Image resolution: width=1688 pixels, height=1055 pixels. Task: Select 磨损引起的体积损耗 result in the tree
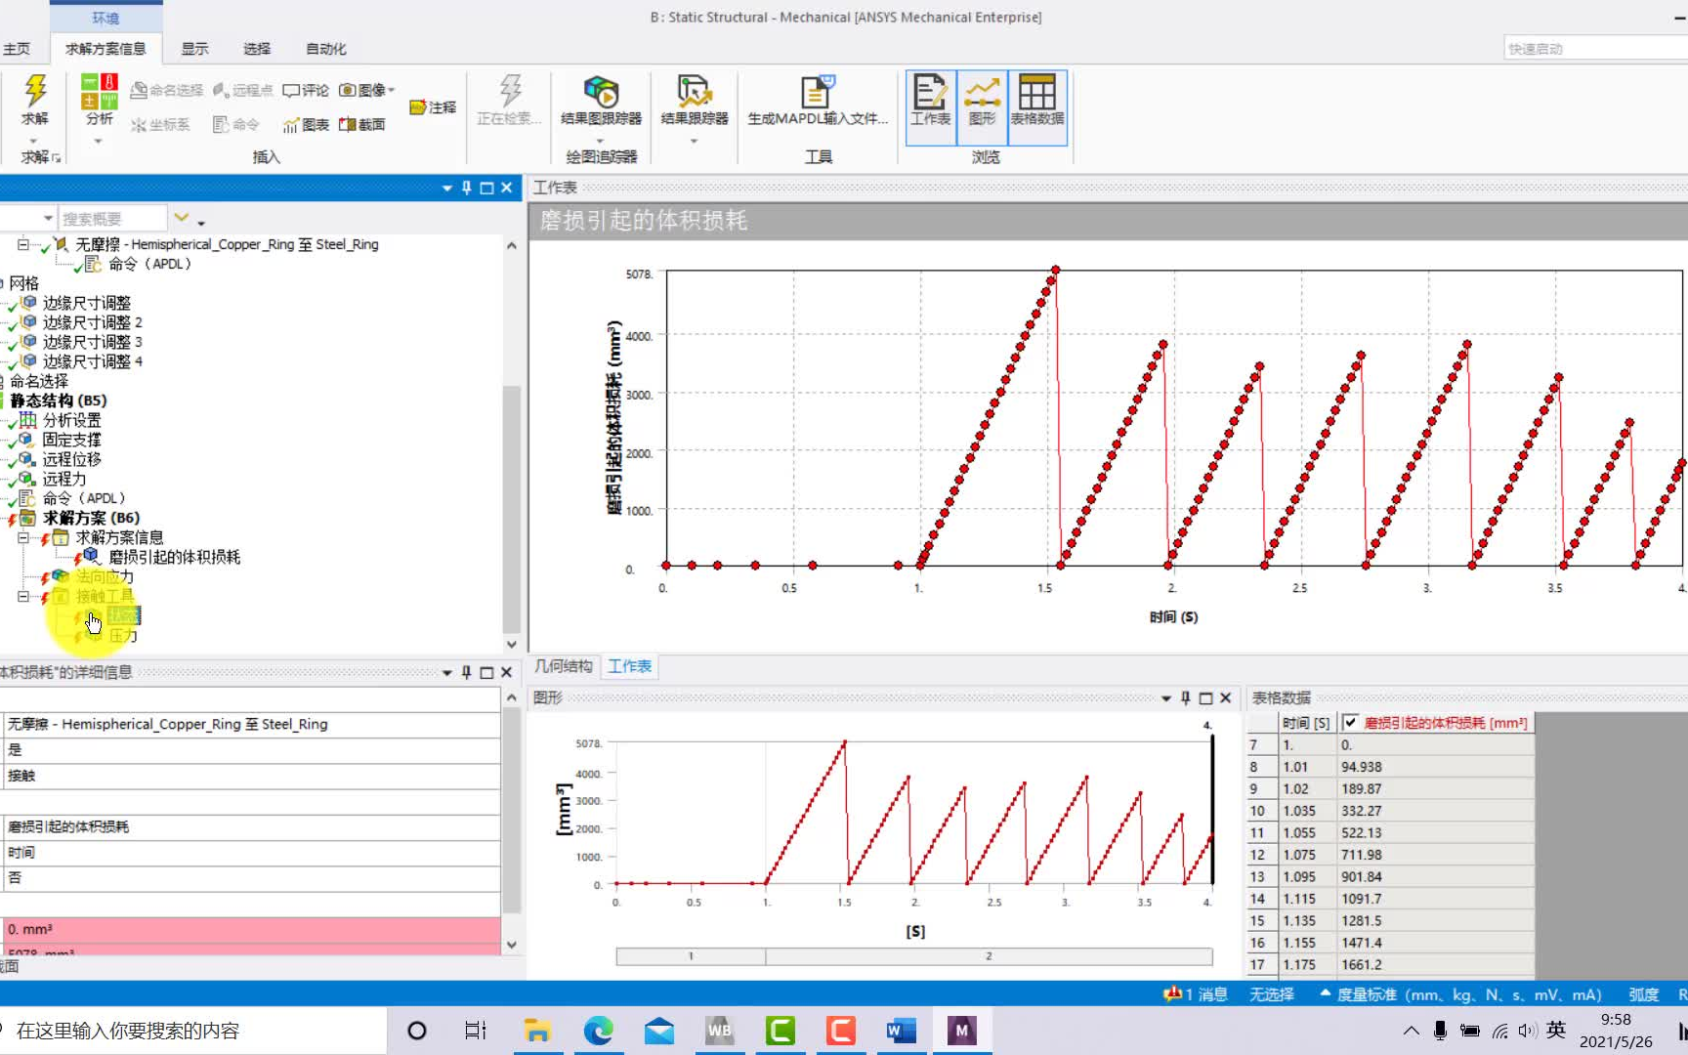[x=174, y=557]
